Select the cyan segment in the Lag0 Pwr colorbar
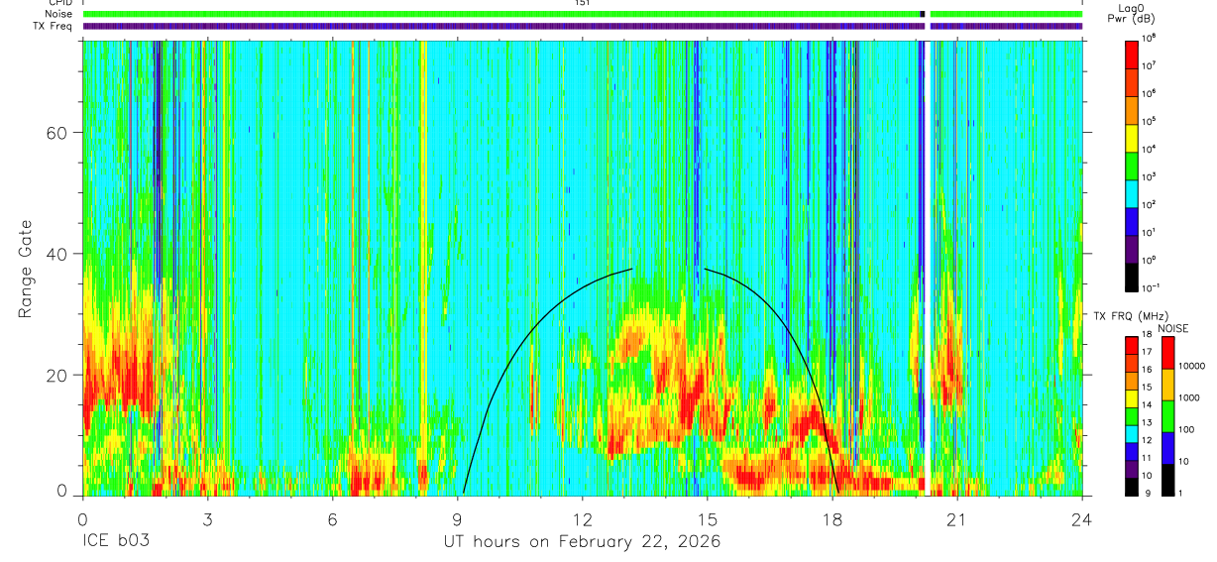 tap(1131, 192)
